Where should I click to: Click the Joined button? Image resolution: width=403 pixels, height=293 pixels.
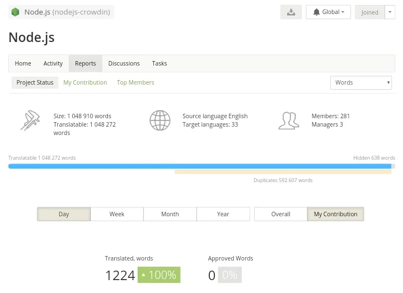(369, 12)
